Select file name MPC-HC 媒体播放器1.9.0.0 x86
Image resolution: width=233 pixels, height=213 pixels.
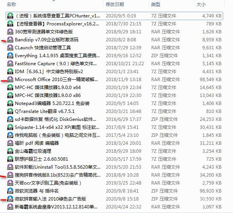coord(48,96)
